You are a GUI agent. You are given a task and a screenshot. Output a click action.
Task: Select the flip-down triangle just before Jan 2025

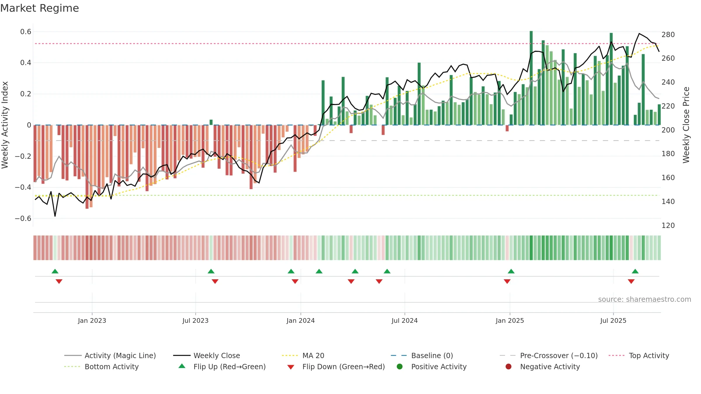point(507,281)
